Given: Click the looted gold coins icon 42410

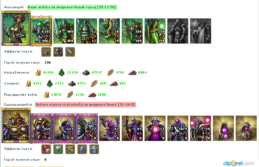Looking at the screenshot, I should (x=38, y=73).
